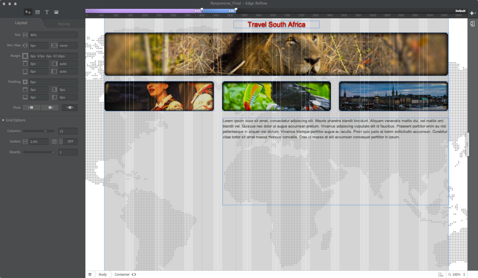Click the Padding top icon
Image resolution: width=478 pixels, height=278 pixels.
click(25, 90)
